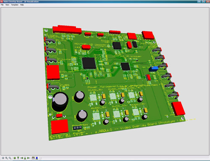The width and height of the screenshot is (210, 161).
Task: Switch to the left view icon
Action: coord(21,158)
